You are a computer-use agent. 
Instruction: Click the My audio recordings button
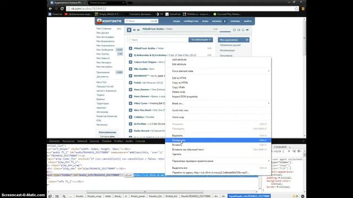coord(233,40)
